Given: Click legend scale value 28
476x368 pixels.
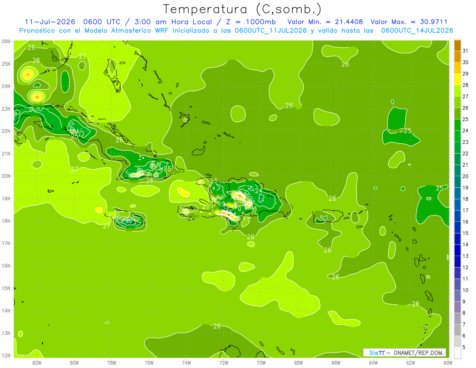Looking at the screenshot, I should click(465, 85).
